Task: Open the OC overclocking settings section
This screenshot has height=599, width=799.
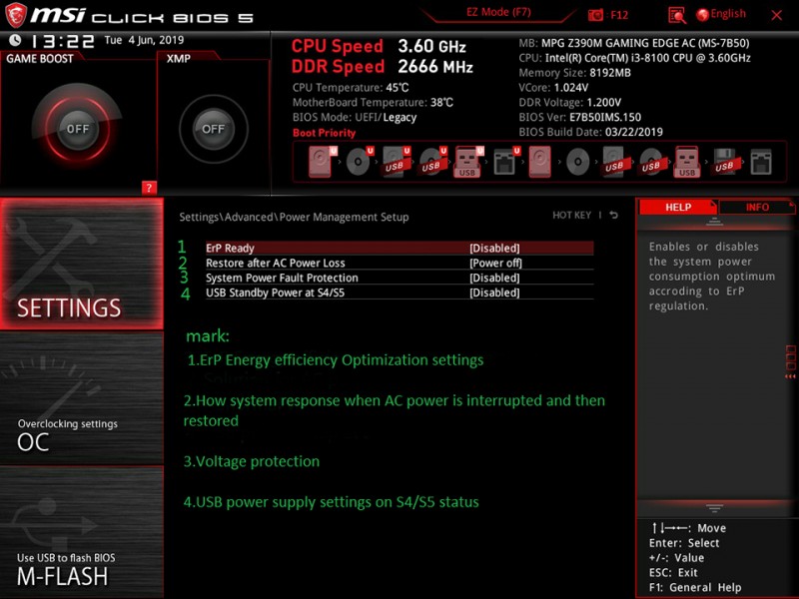Action: pos(82,398)
